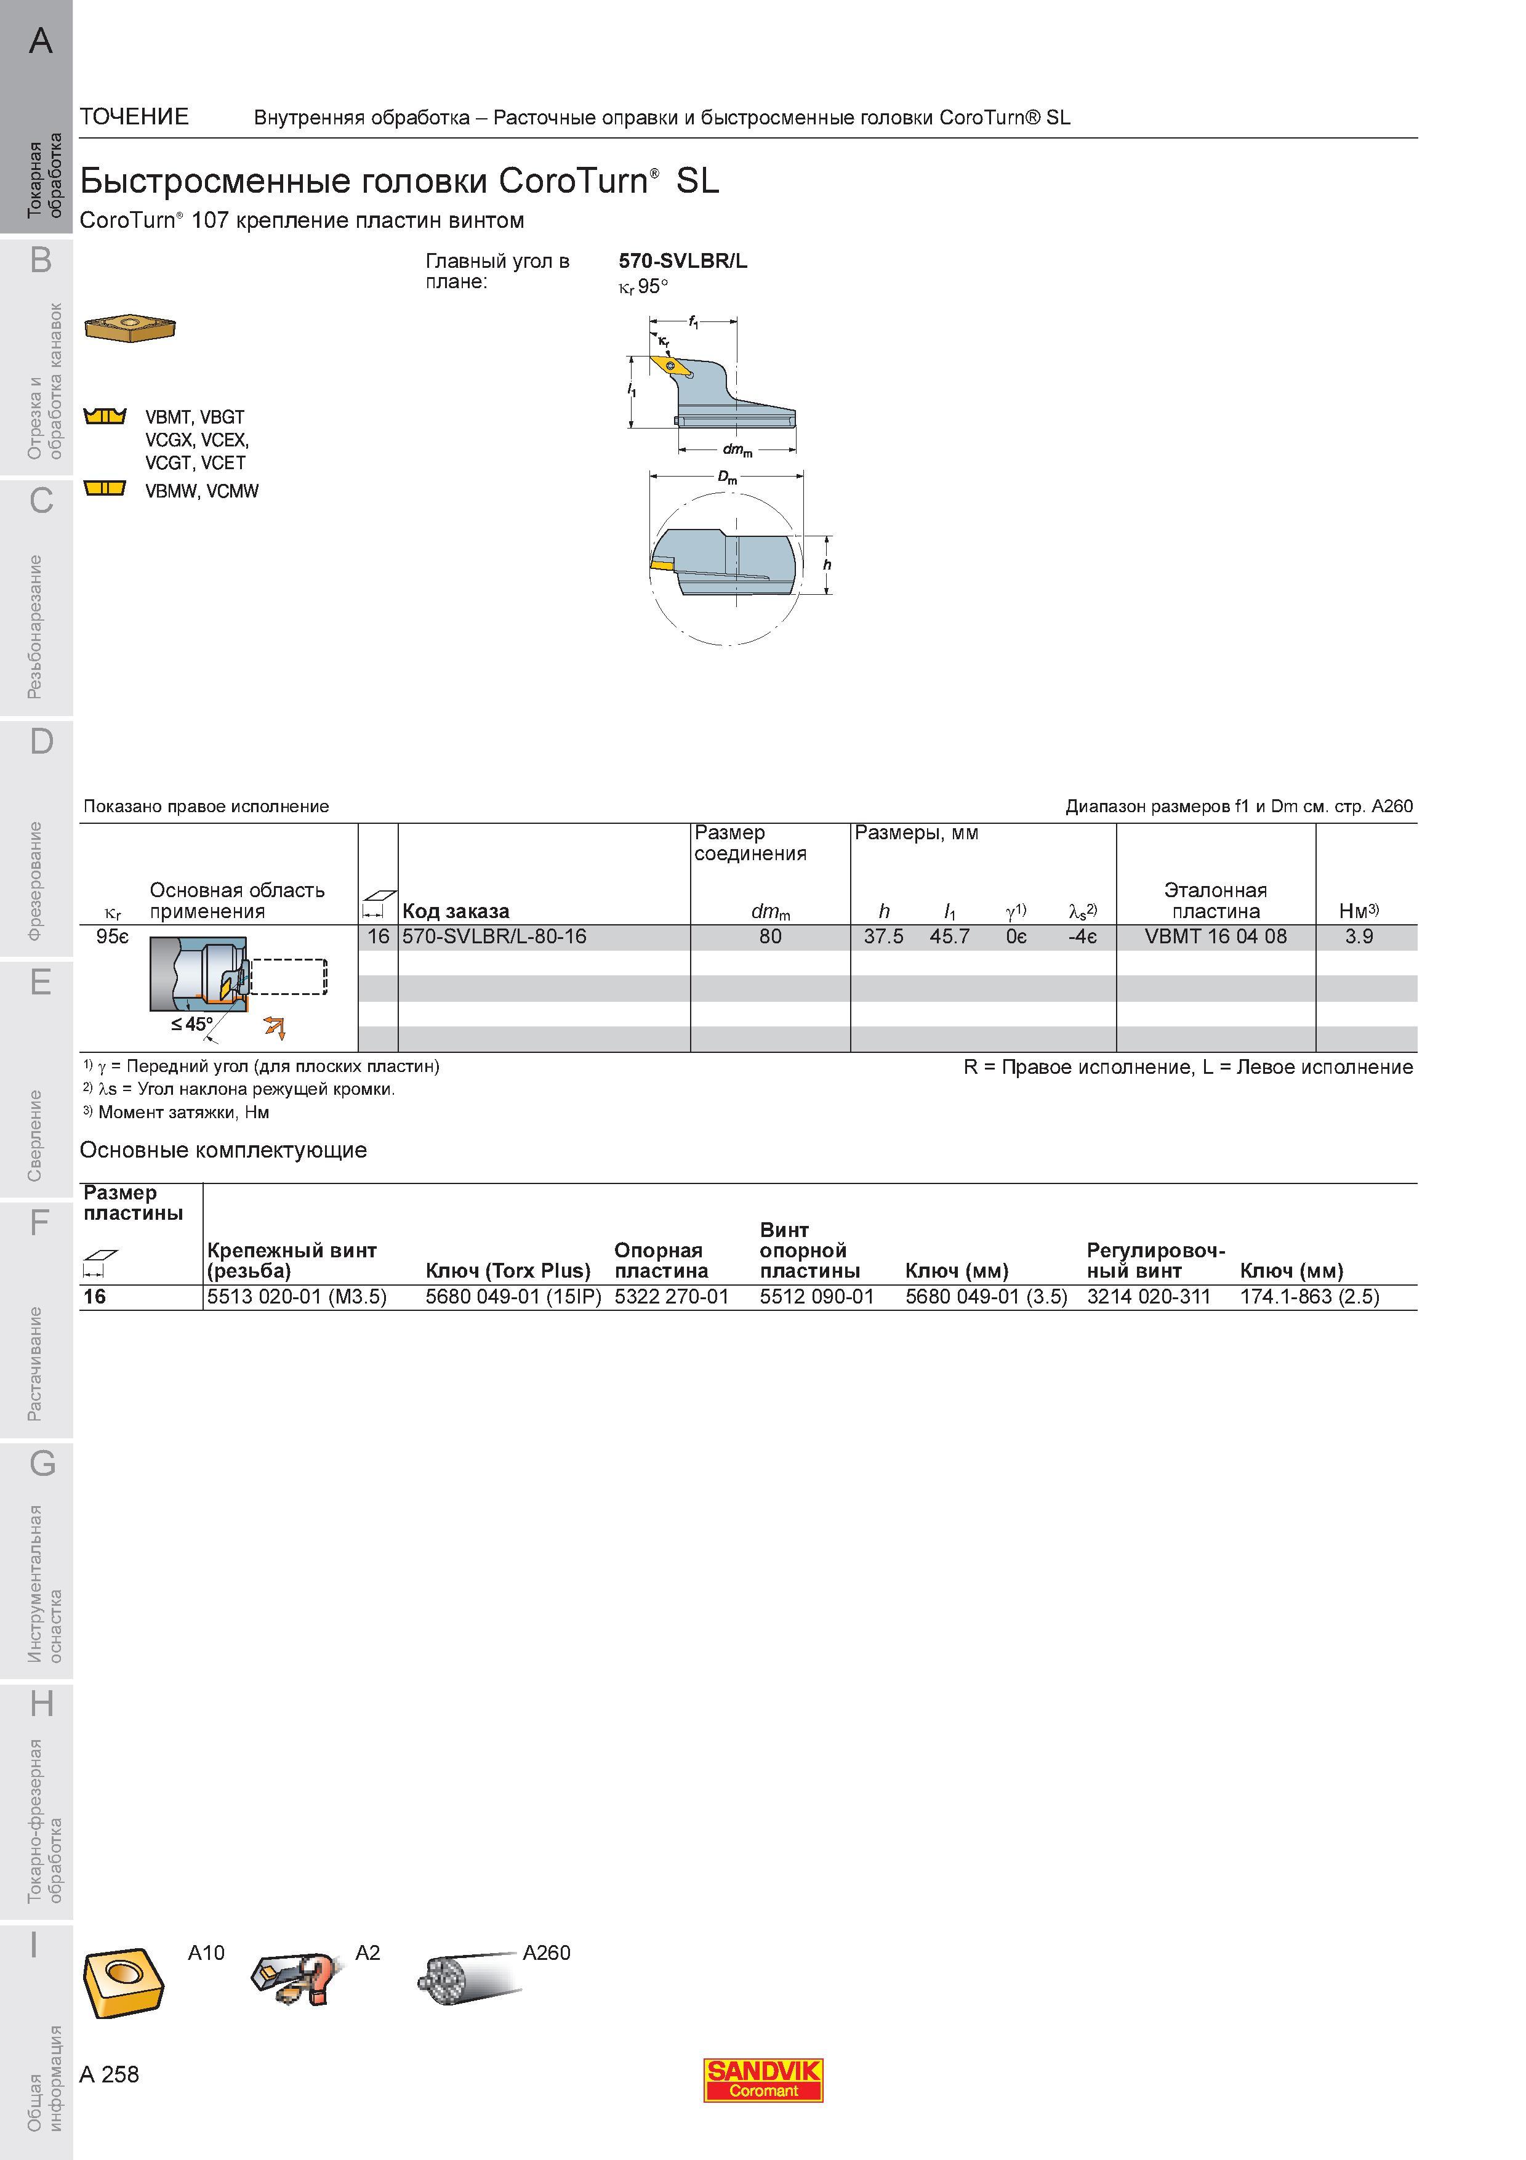
Task: Open section tab G Инструментальная оснастка
Action: [36, 1562]
